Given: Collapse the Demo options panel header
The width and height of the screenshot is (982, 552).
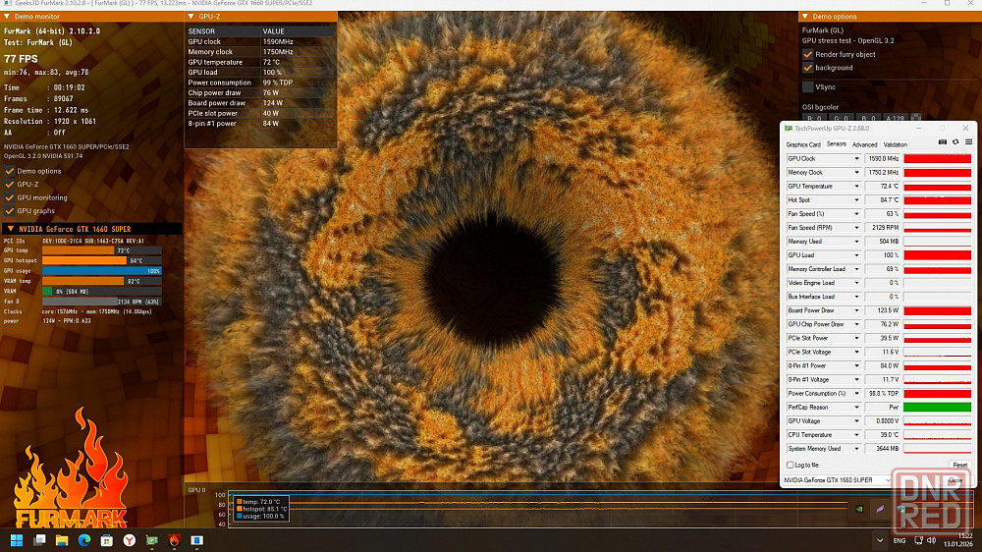Looking at the screenshot, I should coord(804,17).
